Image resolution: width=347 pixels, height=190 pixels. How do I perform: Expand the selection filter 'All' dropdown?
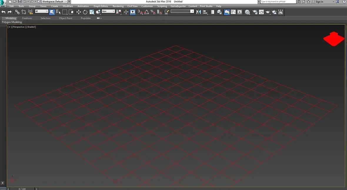pos(41,11)
